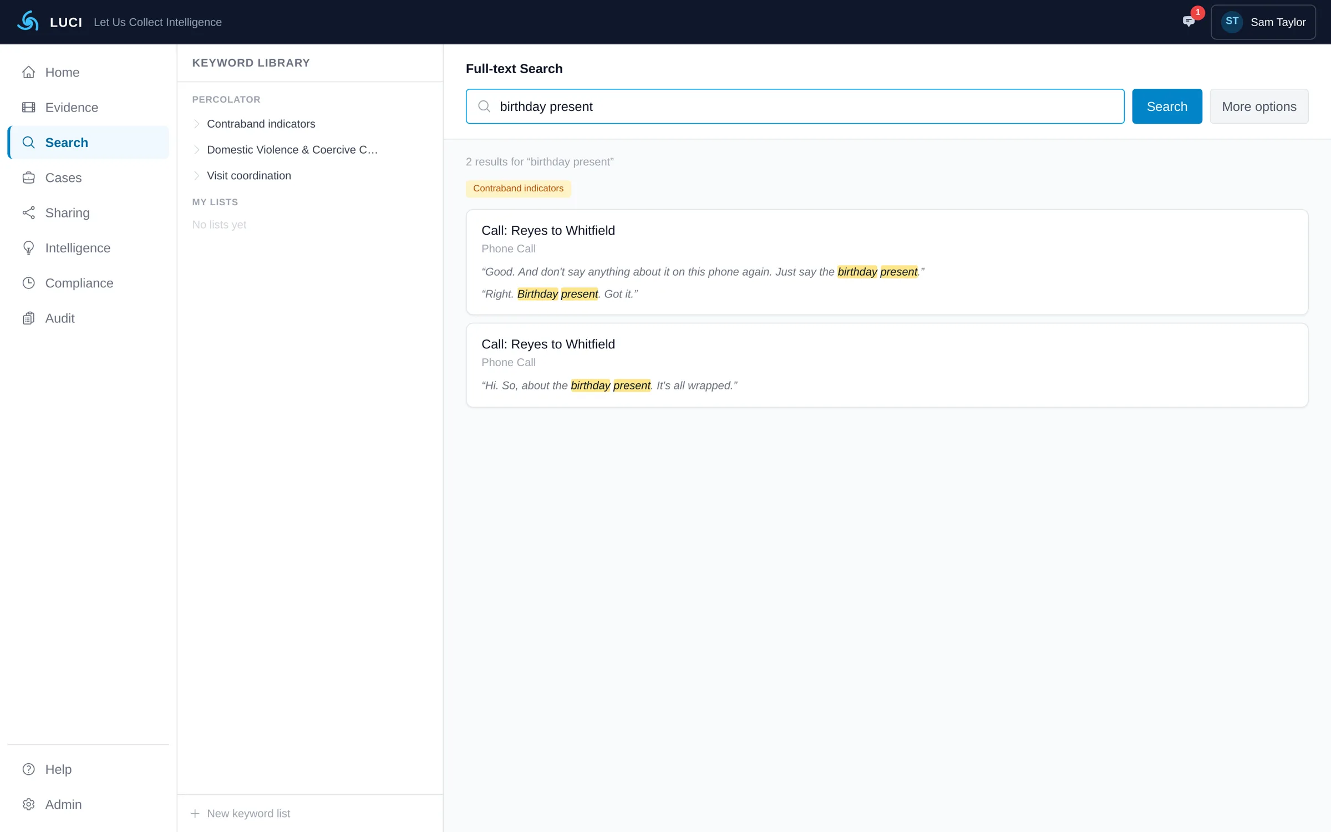1331x832 pixels.
Task: Click the birthday present search input
Action: [x=795, y=106]
